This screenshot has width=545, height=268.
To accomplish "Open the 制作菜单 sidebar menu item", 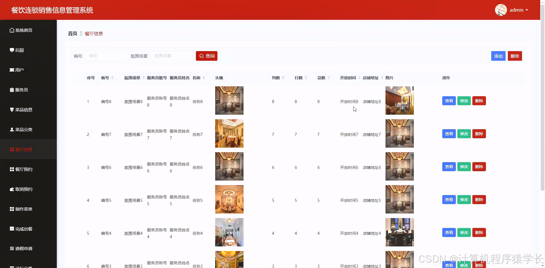I will [x=28, y=209].
